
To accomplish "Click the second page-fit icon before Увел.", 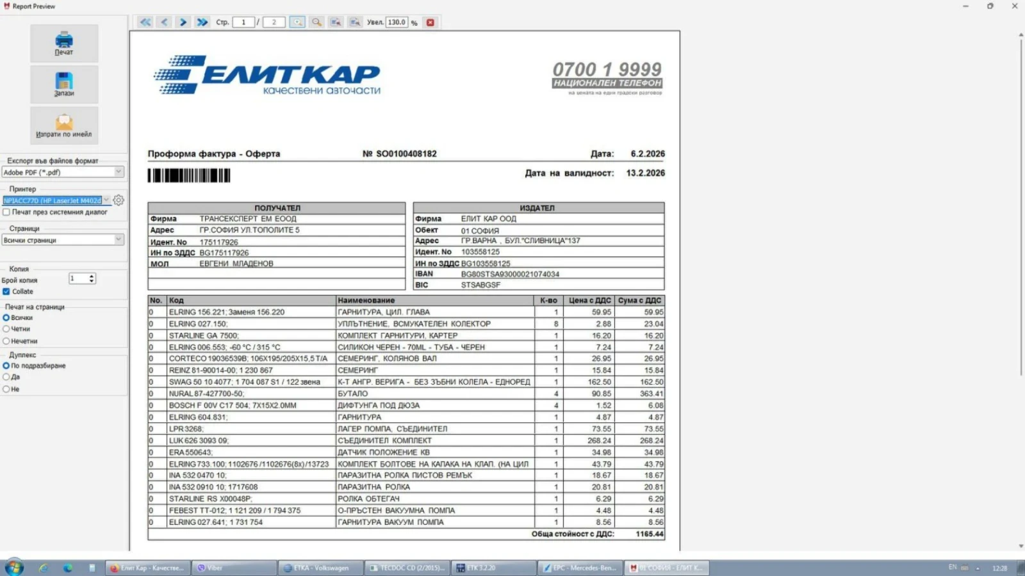I will click(x=355, y=22).
